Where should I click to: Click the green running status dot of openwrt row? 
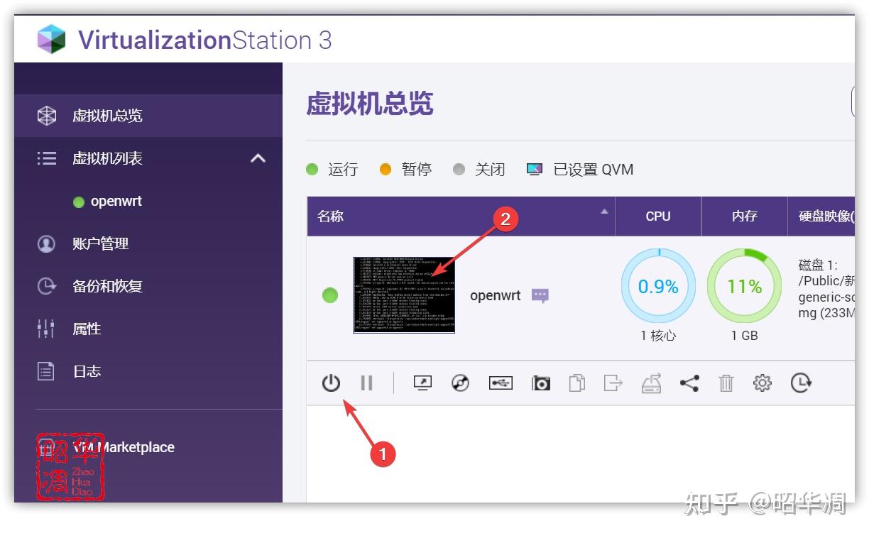pyautogui.click(x=330, y=295)
